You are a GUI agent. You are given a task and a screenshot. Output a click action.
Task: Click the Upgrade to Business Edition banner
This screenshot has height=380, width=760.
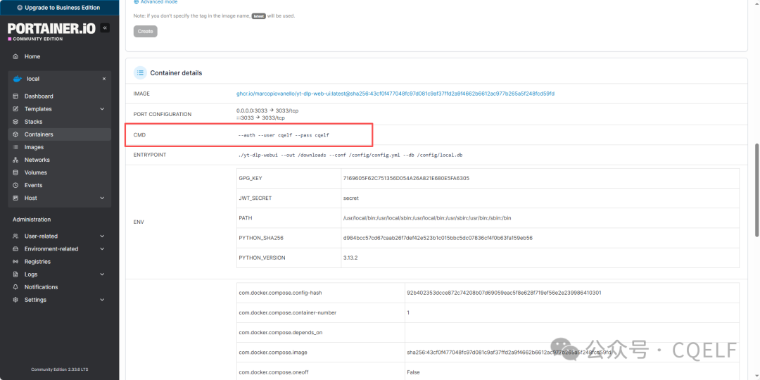[58, 8]
